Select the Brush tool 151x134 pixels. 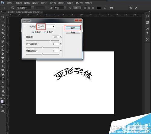click(3, 46)
